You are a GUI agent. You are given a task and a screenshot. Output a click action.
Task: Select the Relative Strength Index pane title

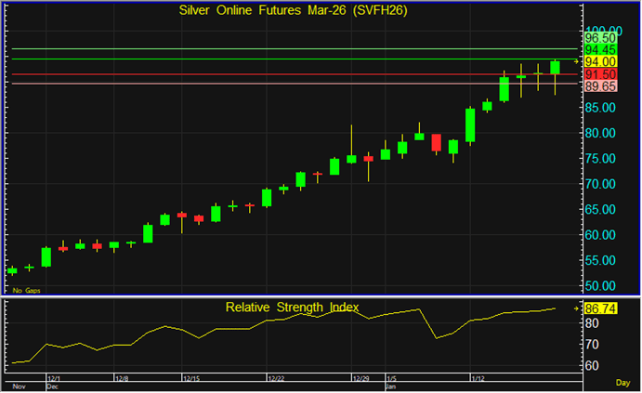point(293,307)
